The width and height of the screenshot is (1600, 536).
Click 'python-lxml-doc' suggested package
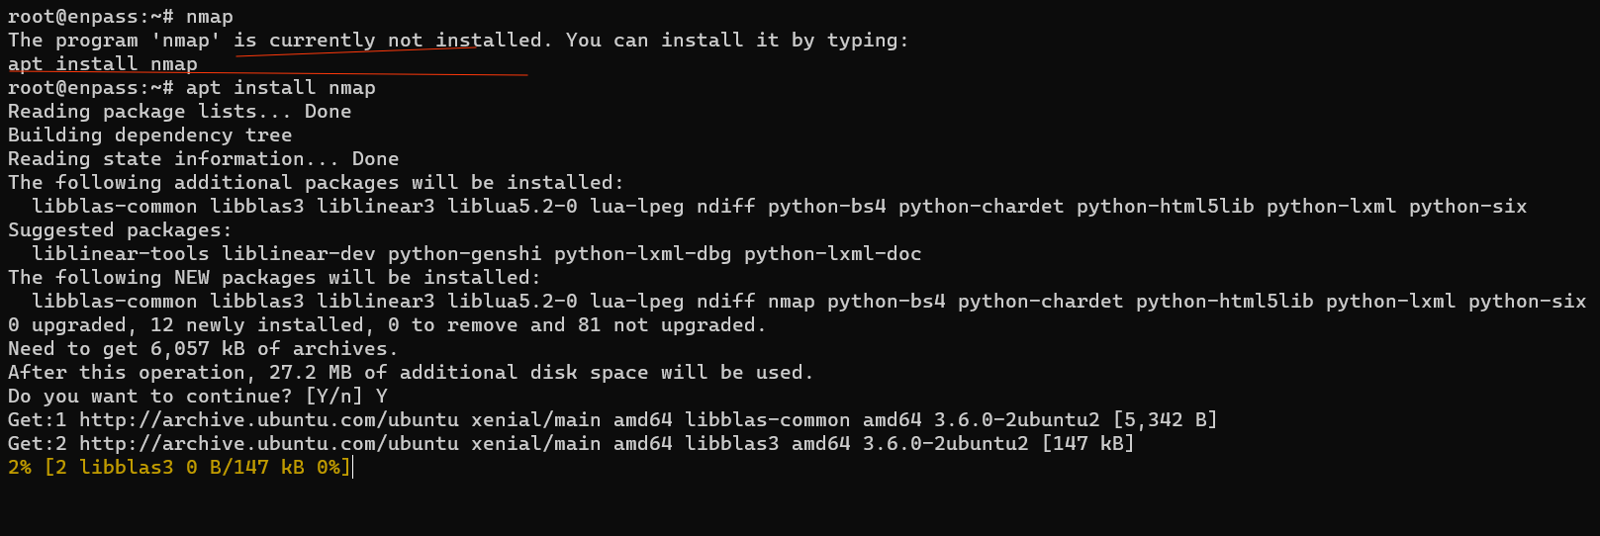coord(833,254)
